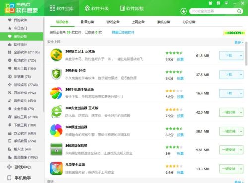
Task: Select the 装机必备 tab
Action: 62,22
